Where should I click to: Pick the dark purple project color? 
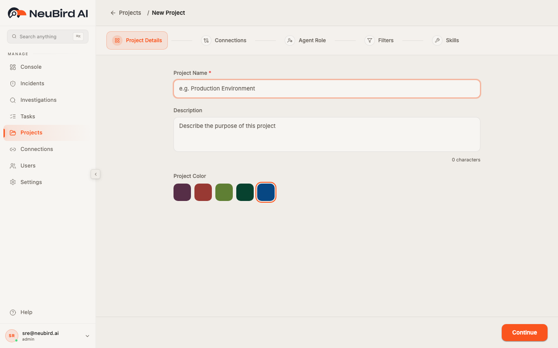(182, 192)
